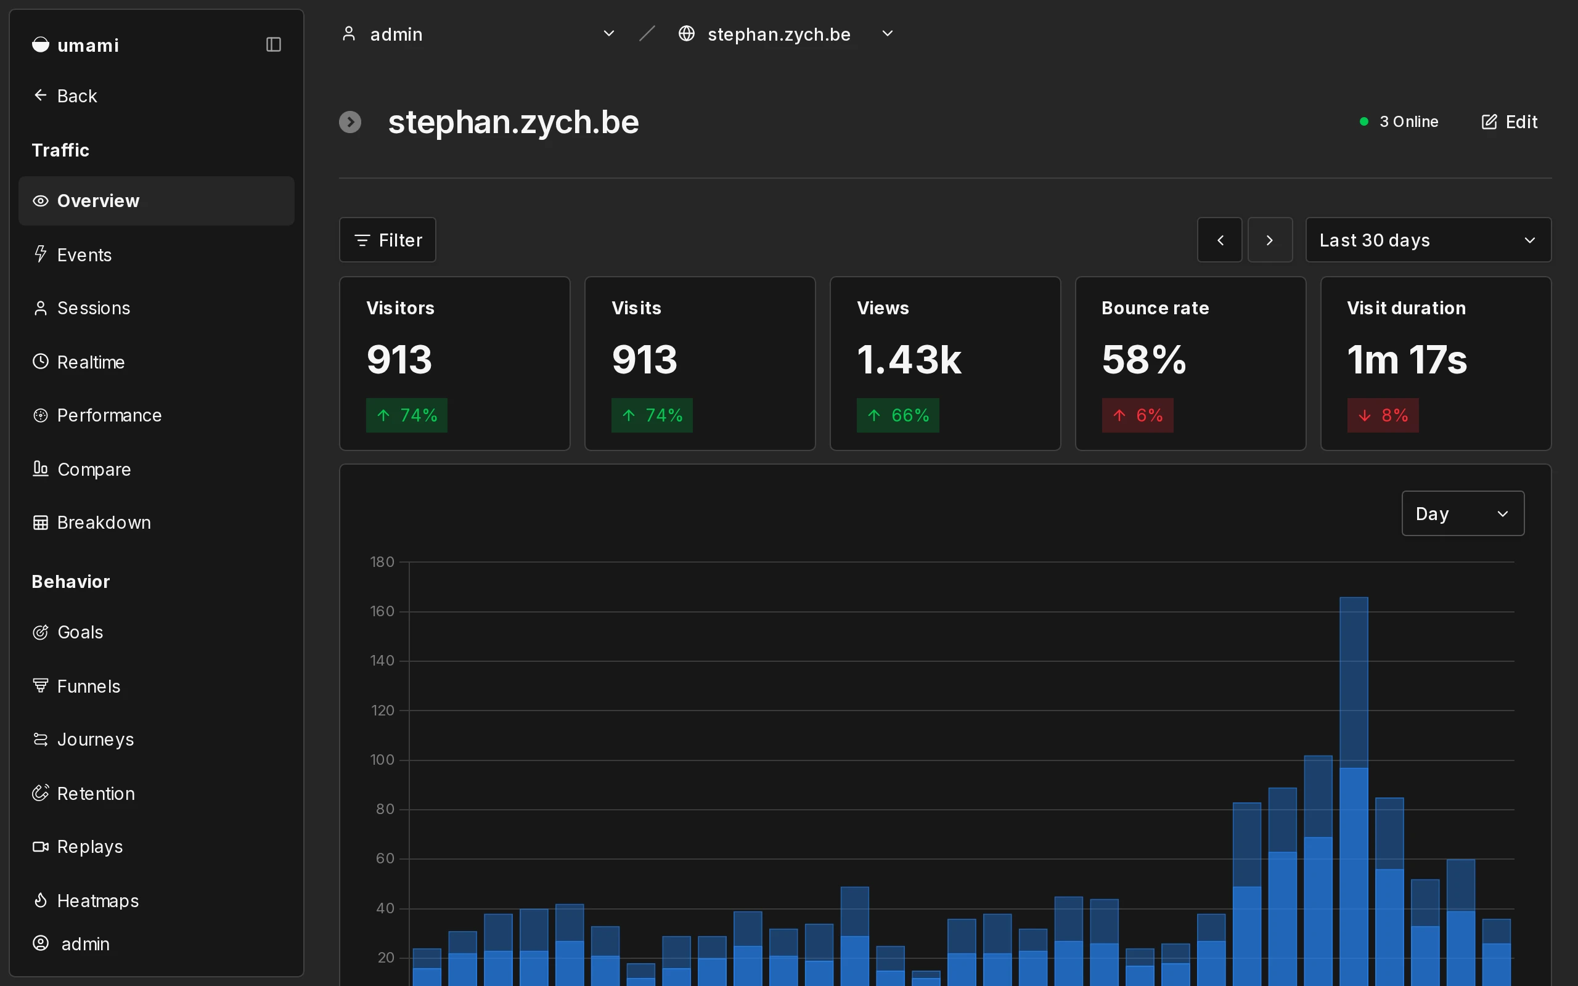The image size is (1578, 986).
Task: Expand the round chevron beside site title
Action: (x=350, y=122)
